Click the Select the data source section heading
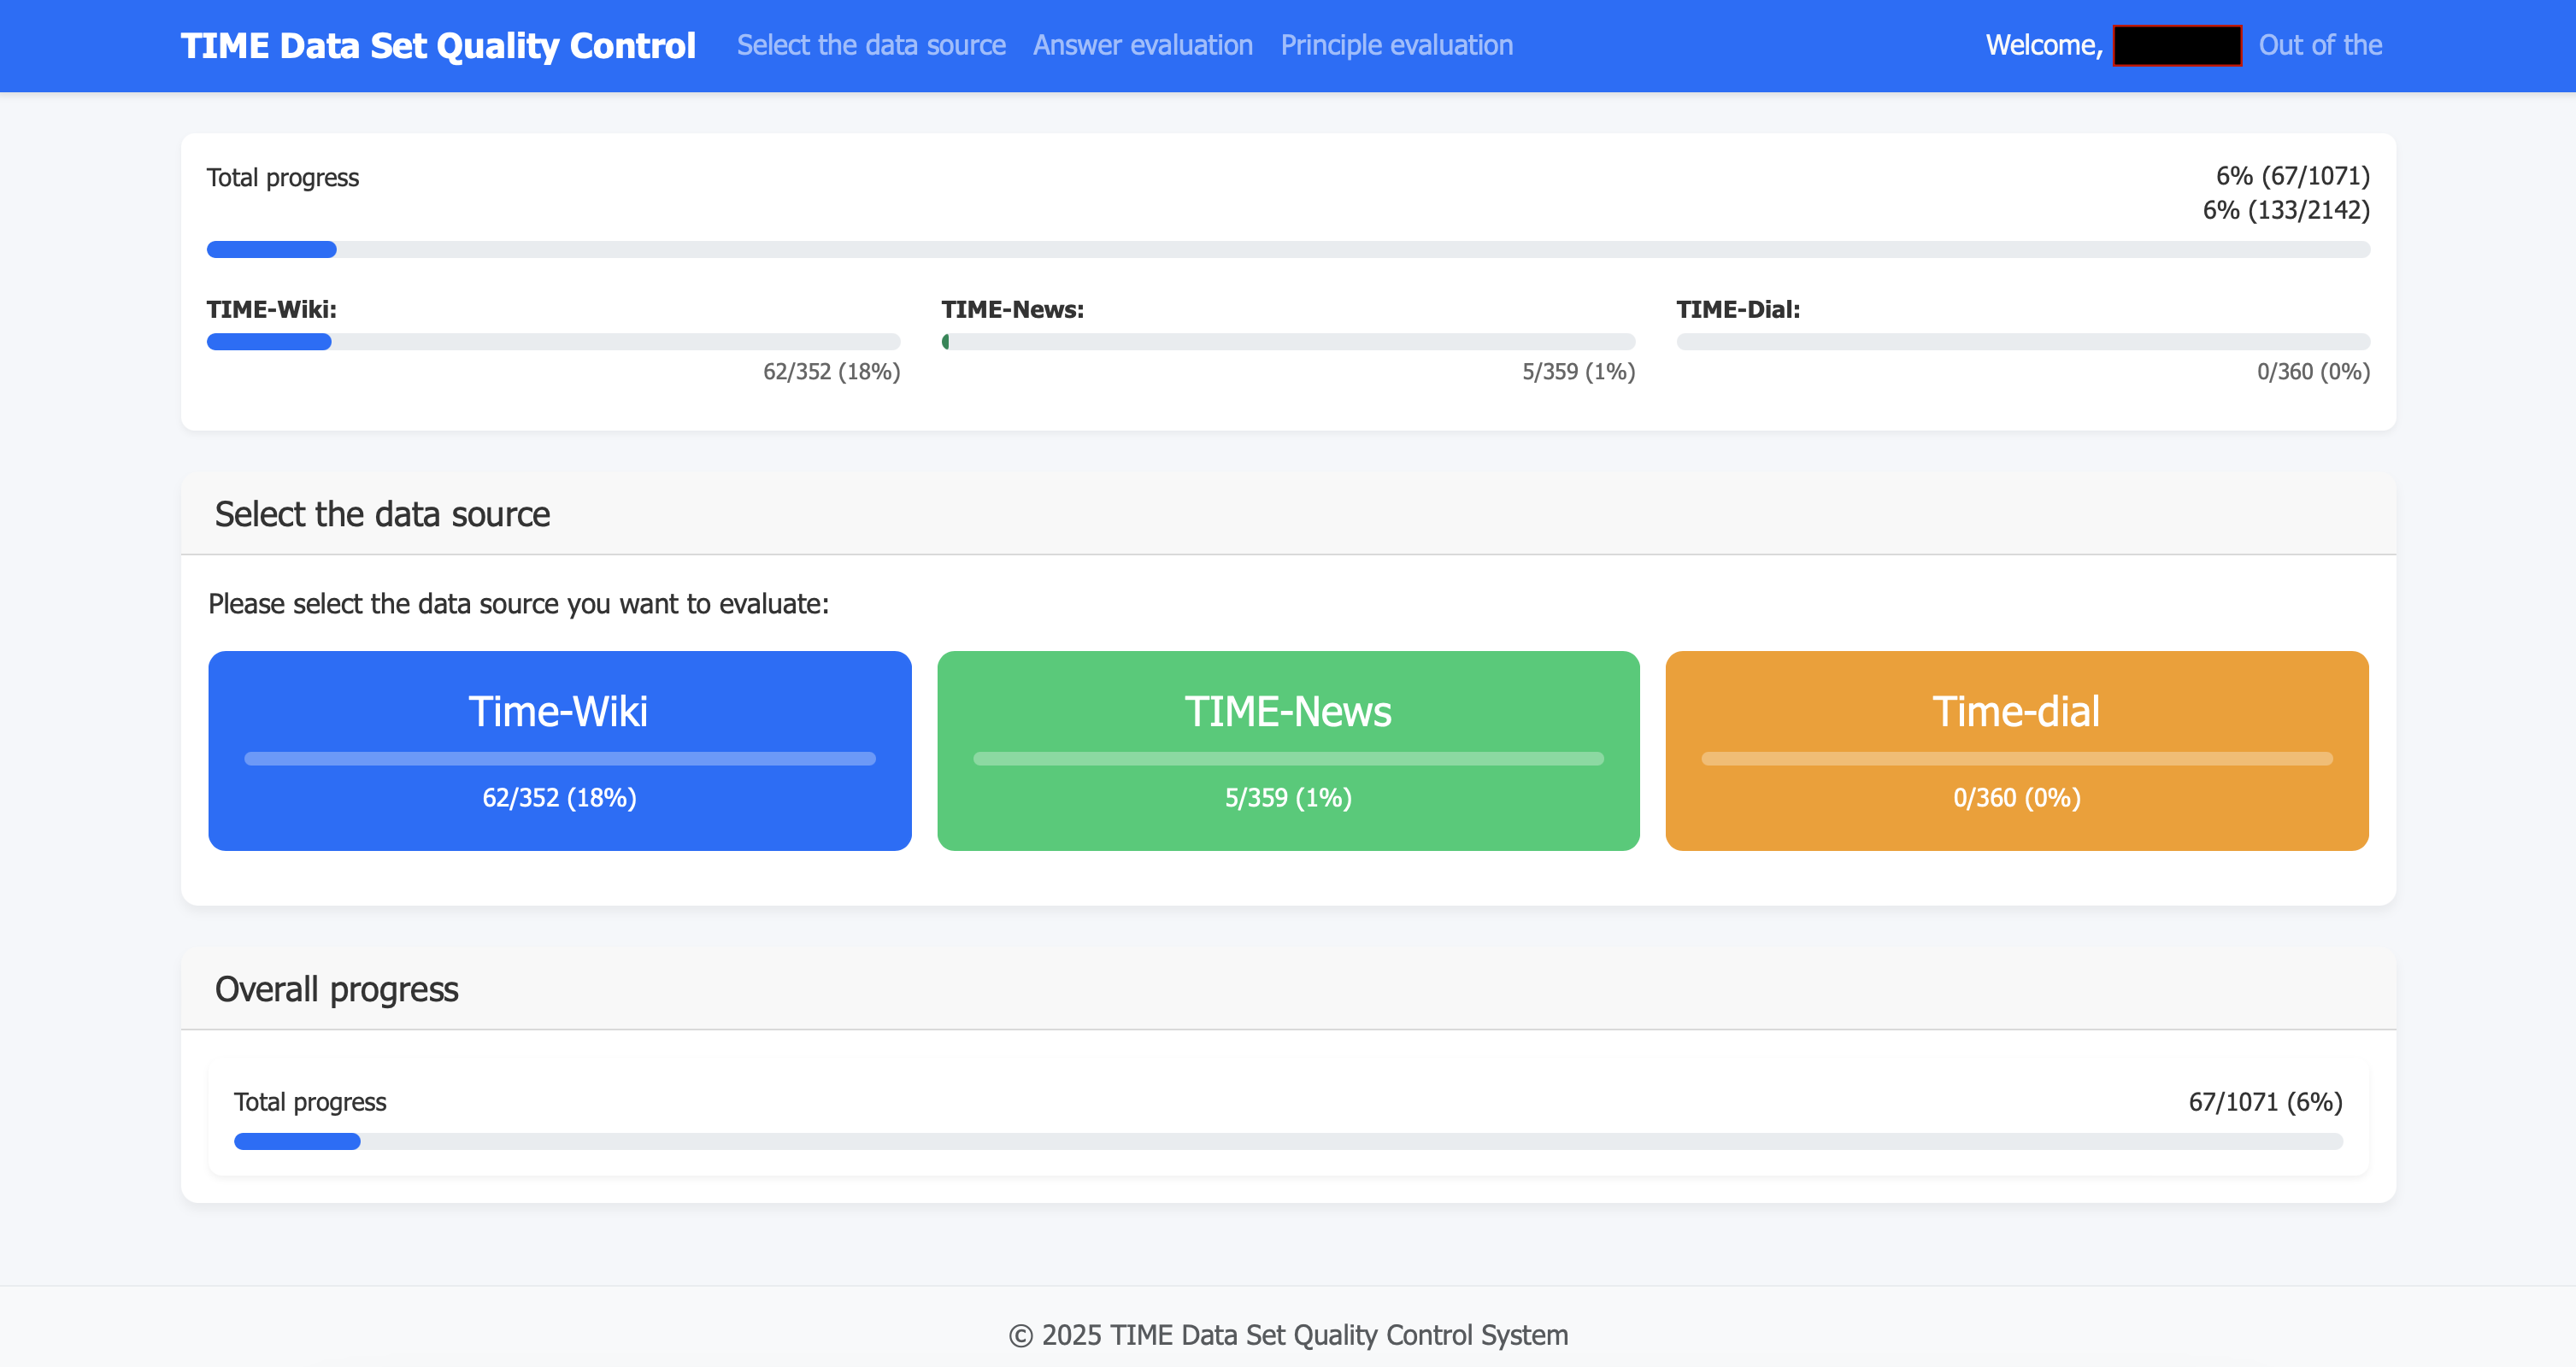 tap(382, 514)
